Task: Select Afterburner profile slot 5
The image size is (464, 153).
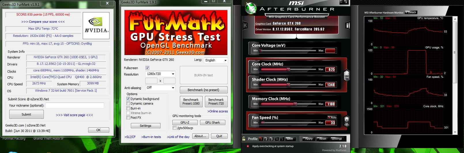Action: point(282,139)
